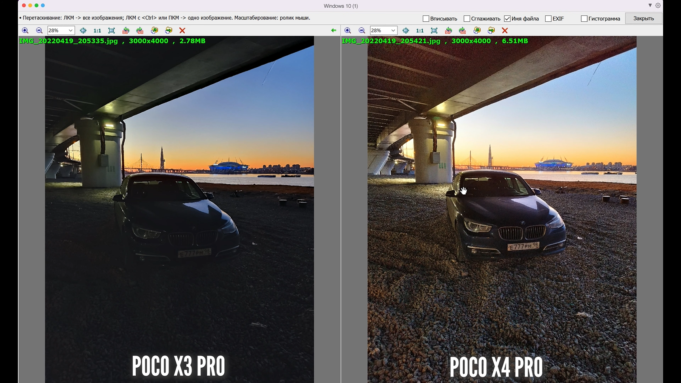681x383 pixels.
Task: Open the right panel 28% zoom dropdown
Action: tap(383, 31)
